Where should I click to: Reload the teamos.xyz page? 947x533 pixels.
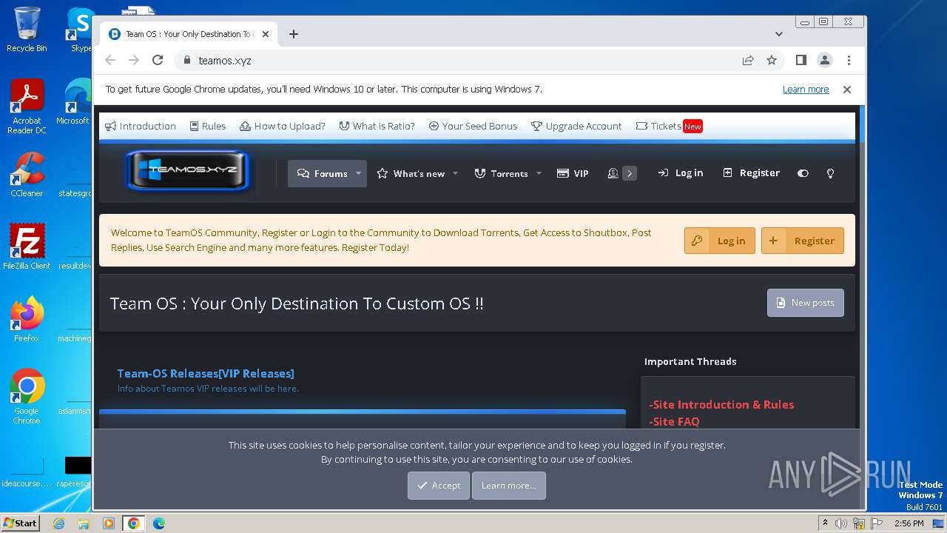coord(158,60)
